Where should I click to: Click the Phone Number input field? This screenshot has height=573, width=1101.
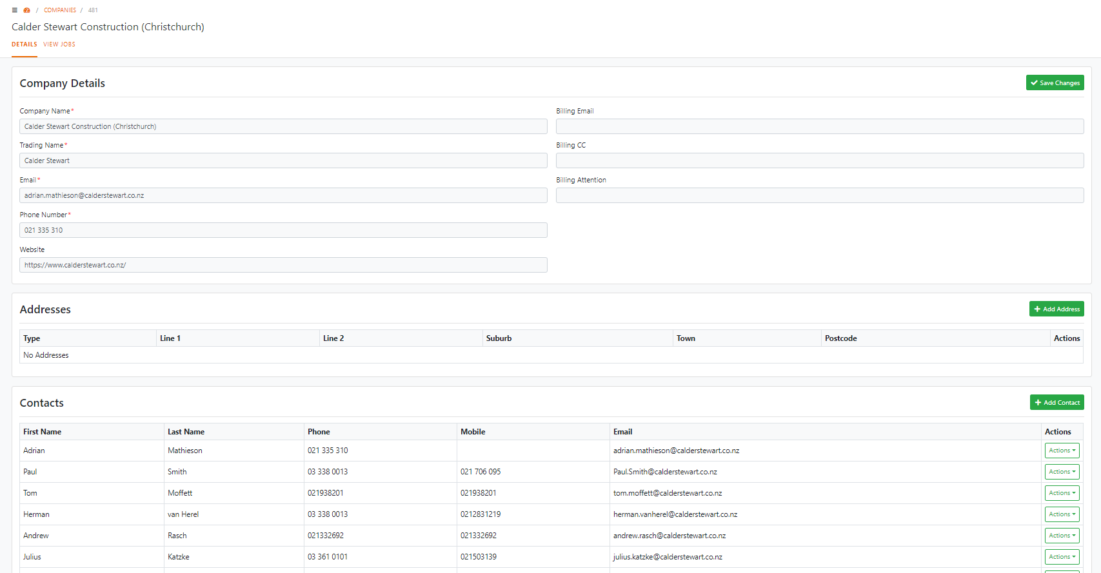(x=283, y=230)
